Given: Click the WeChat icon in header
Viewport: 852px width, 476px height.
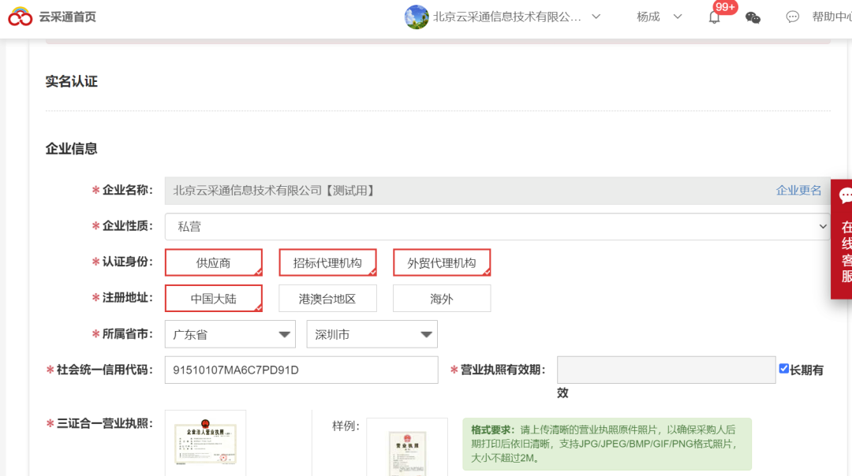Looking at the screenshot, I should point(753,17).
